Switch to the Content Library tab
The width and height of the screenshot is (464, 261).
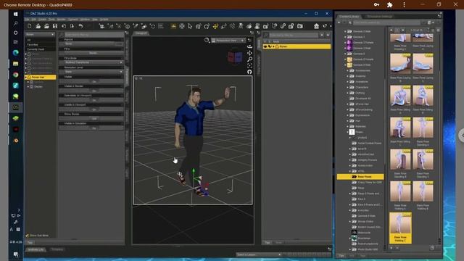[x=349, y=17]
